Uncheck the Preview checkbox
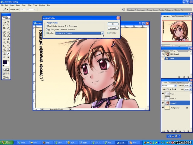This screenshot has width=193, height=145. point(109,33)
